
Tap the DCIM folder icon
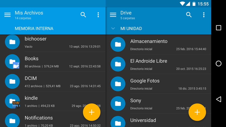pyautogui.click(x=12, y=81)
